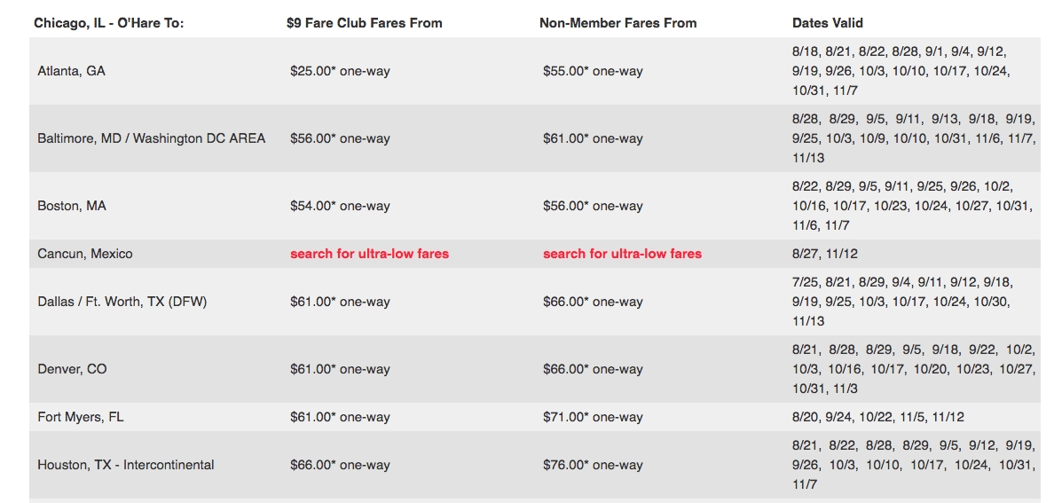Screen dimensions: 1062x503
Task: Select the Baltimore, MD / Washington DC AREA cell
Action: click(x=152, y=138)
